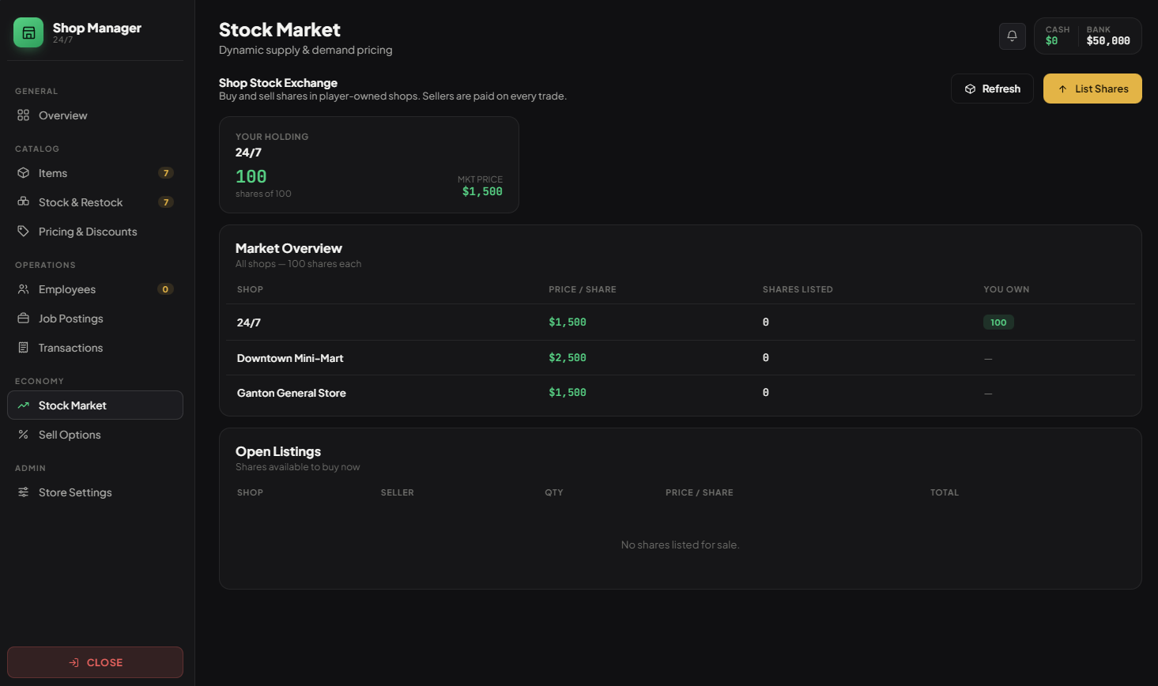This screenshot has width=1158, height=686.
Task: Click the Stock & Restock badge showing 7
Action: (165, 202)
